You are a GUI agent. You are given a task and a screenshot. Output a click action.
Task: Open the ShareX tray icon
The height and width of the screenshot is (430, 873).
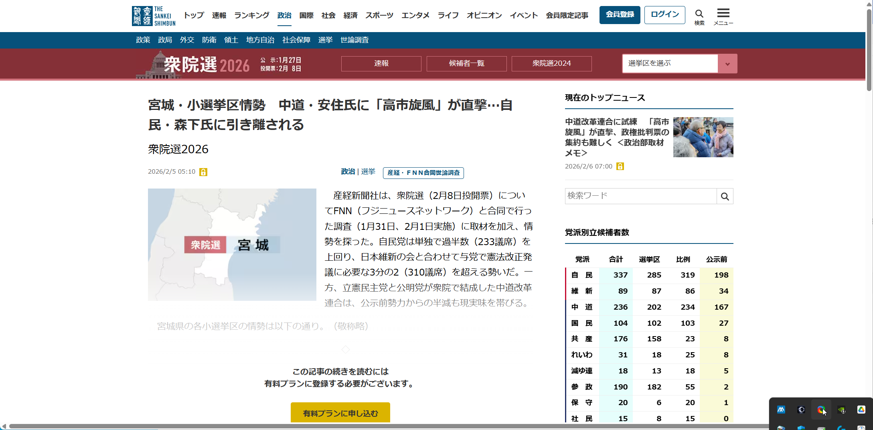(x=821, y=410)
